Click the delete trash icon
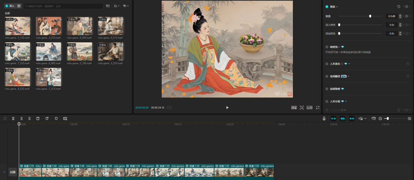This screenshot has width=414, height=180. [x=38, y=119]
